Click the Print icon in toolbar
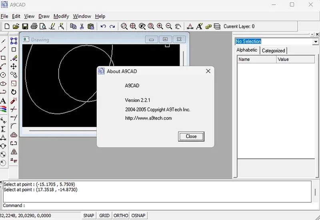The width and height of the screenshot is (320, 220). pyautogui.click(x=34, y=26)
